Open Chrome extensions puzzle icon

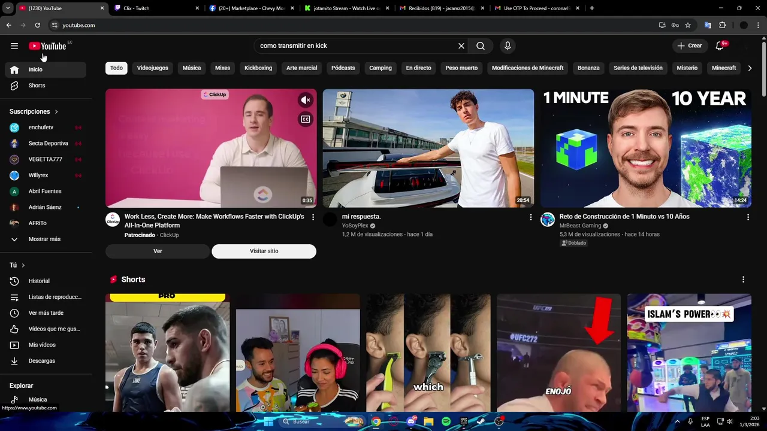pyautogui.click(x=722, y=25)
